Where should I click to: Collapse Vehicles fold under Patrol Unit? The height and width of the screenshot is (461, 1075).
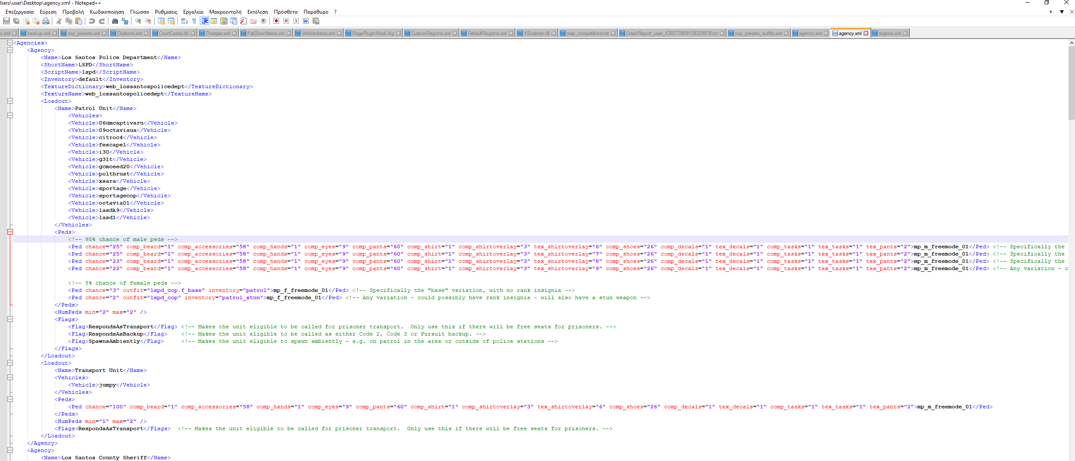coord(10,116)
